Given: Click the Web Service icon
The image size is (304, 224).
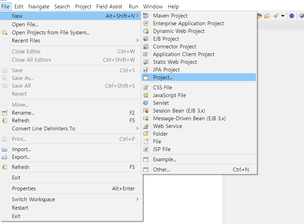Looking at the screenshot, I should coord(146,126).
